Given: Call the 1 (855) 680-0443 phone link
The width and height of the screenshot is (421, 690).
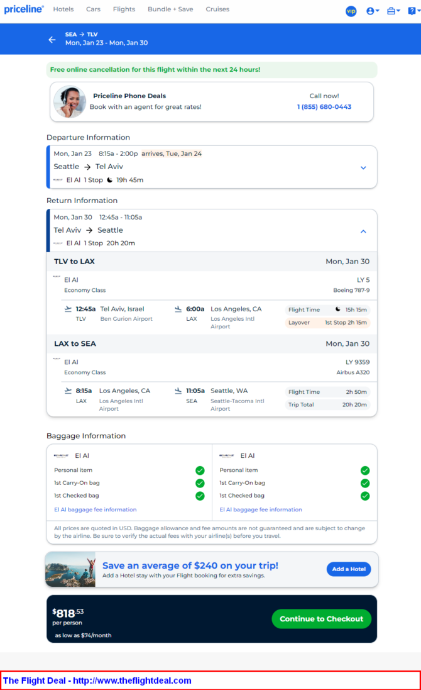Looking at the screenshot, I should pyautogui.click(x=324, y=107).
